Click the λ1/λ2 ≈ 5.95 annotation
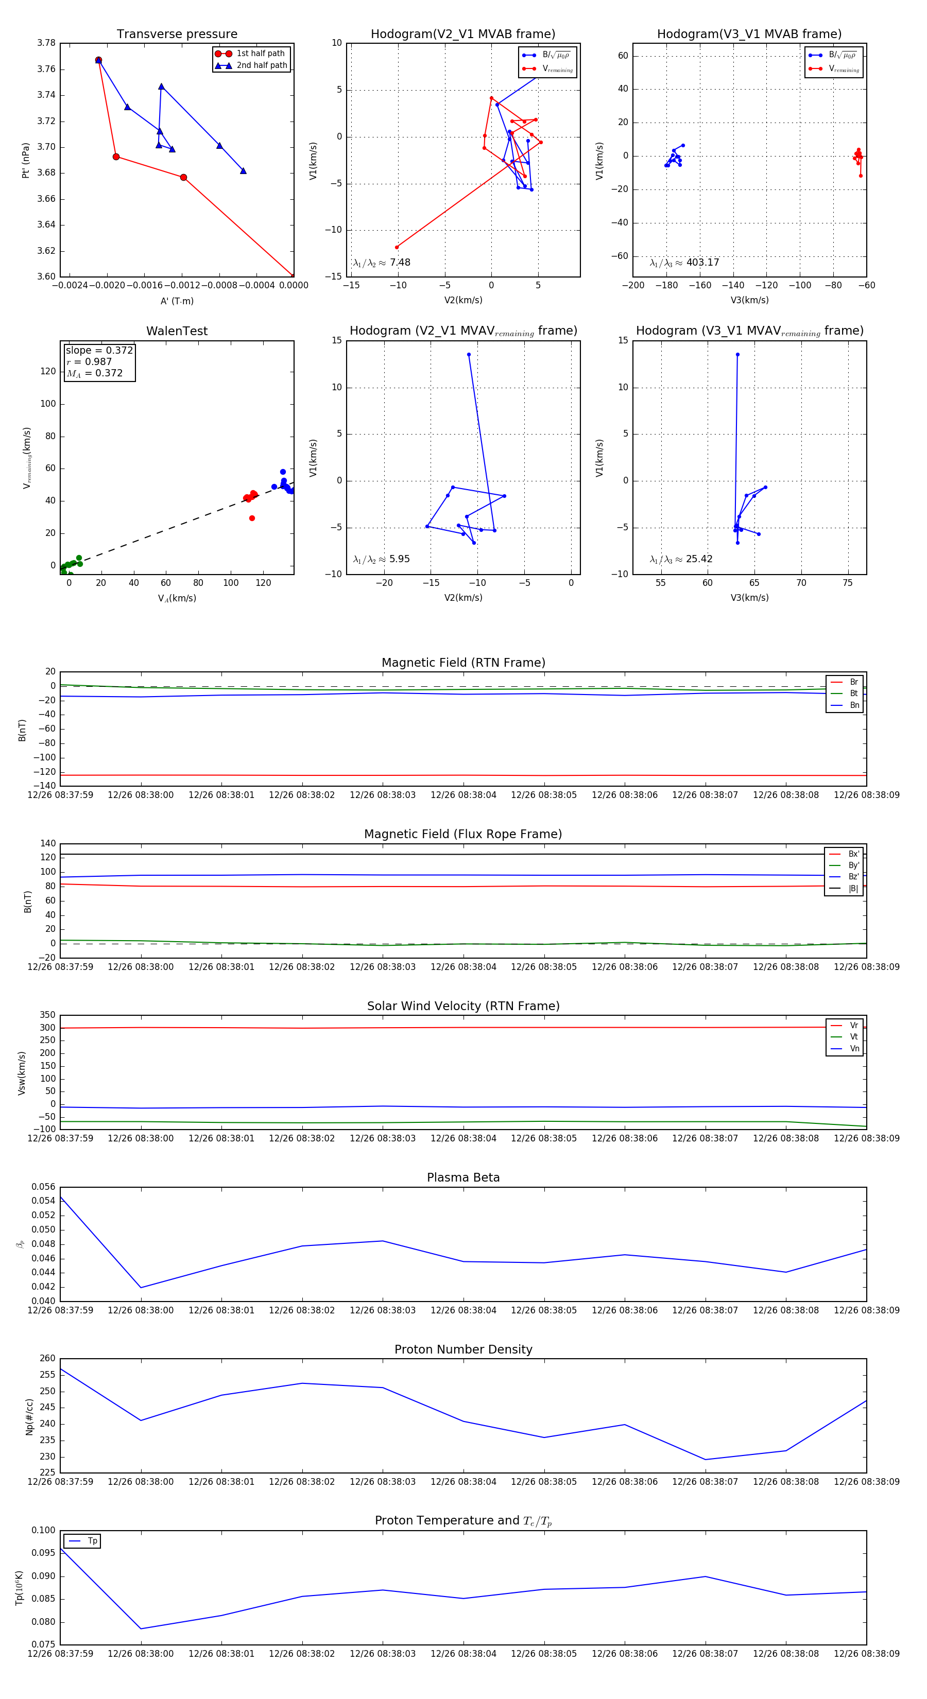Screen dimensions: 927x1699 click(x=381, y=559)
